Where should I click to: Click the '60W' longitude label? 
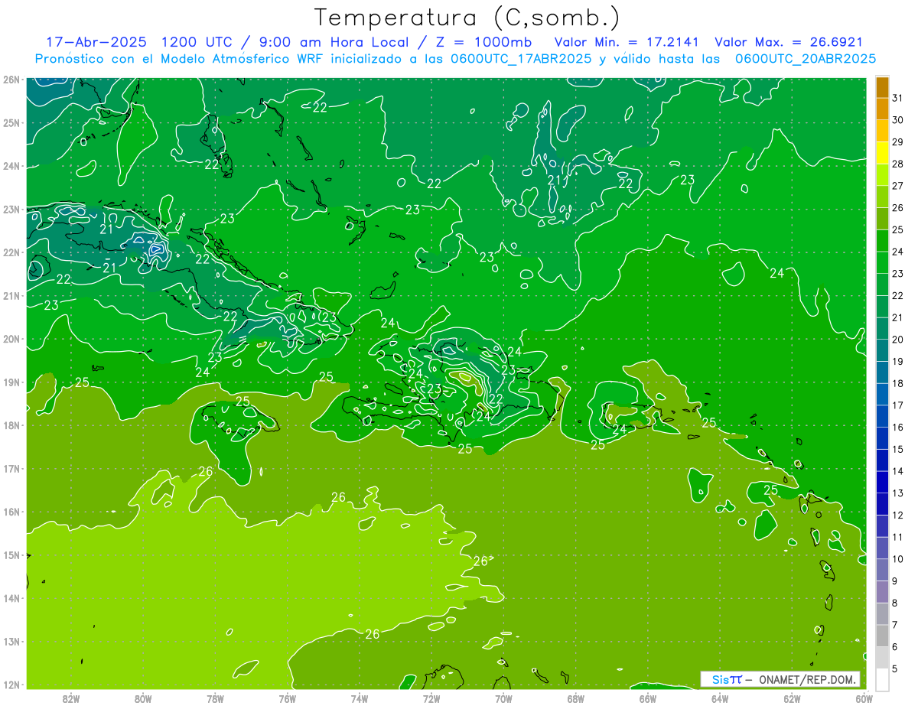point(864,698)
